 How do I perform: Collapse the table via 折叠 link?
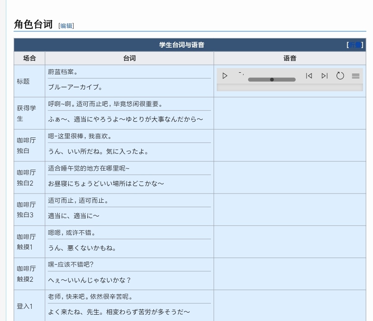pos(355,45)
